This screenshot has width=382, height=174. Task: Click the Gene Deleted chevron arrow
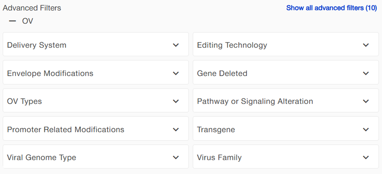click(366, 73)
